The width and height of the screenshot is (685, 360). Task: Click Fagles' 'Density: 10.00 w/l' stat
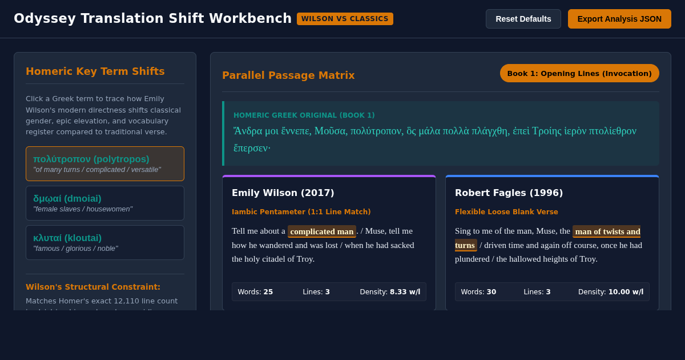point(611,292)
